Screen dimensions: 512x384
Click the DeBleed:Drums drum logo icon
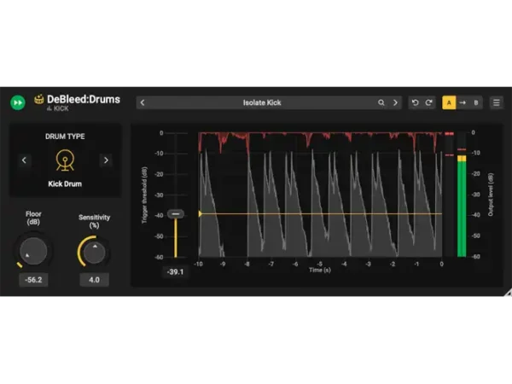coord(39,99)
